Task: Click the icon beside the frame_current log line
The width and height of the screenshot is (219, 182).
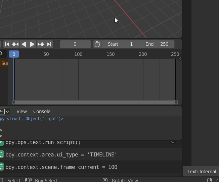Action: point(2,167)
